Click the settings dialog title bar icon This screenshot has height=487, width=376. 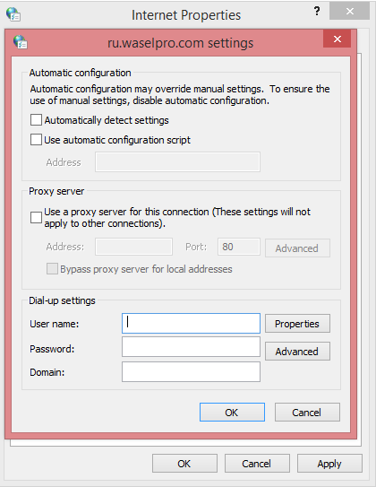(21, 42)
